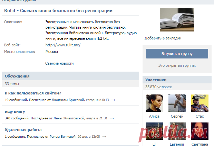
Task: Click the group description paragraph text
Action: pyautogui.click(x=91, y=30)
